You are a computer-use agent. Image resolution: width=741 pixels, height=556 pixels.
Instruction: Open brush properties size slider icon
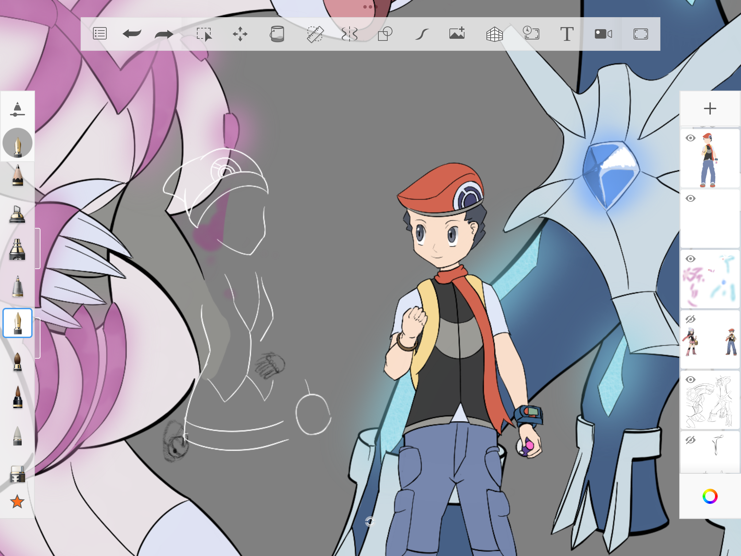click(x=17, y=109)
